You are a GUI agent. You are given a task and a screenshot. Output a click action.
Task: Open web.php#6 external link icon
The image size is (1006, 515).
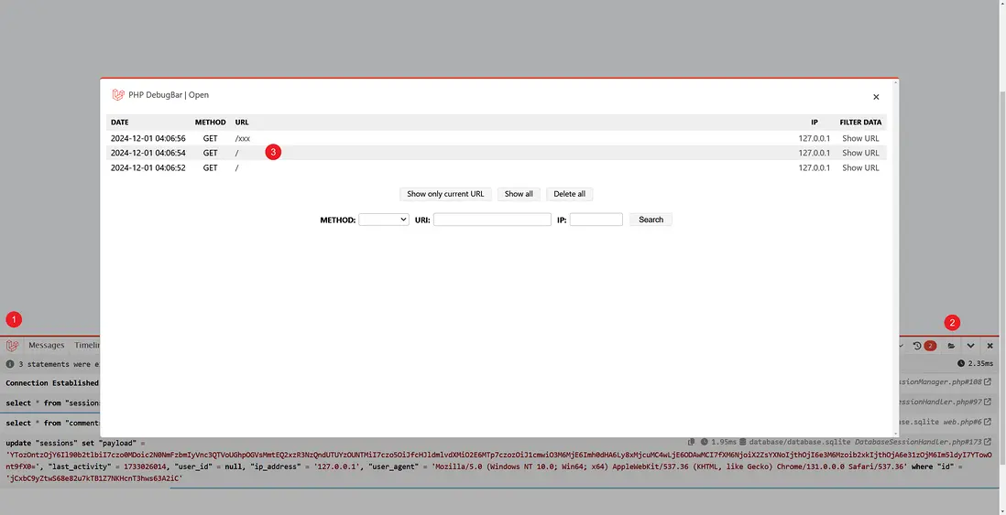click(988, 422)
